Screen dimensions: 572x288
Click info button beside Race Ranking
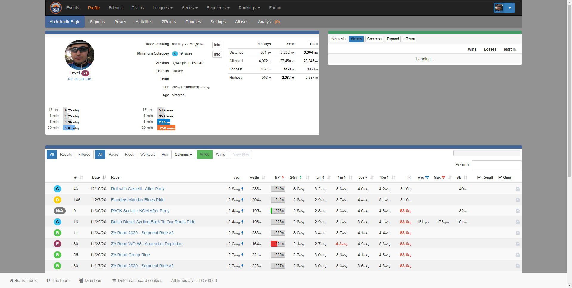217,45
